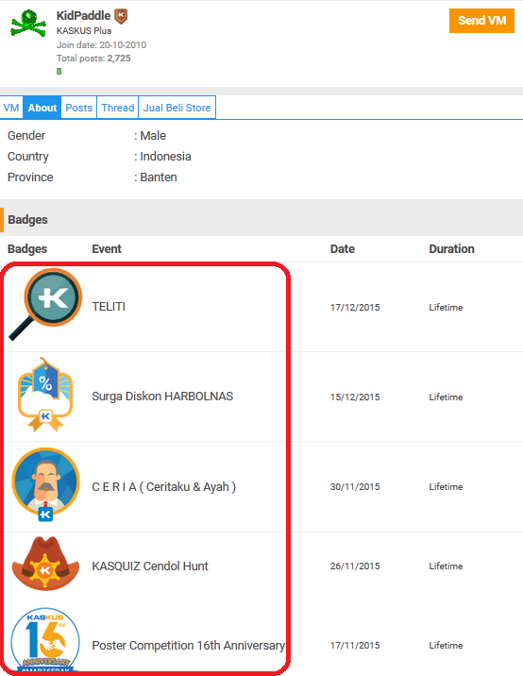
Task: Click the KASQUIZ Cendol Hunt event text
Action: click(150, 566)
